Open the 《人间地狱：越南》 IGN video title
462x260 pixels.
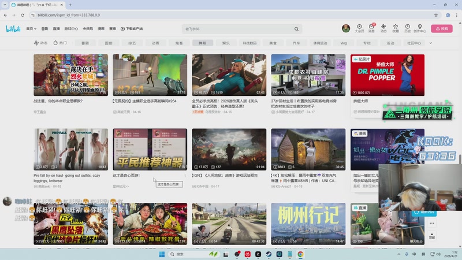pos(225,175)
